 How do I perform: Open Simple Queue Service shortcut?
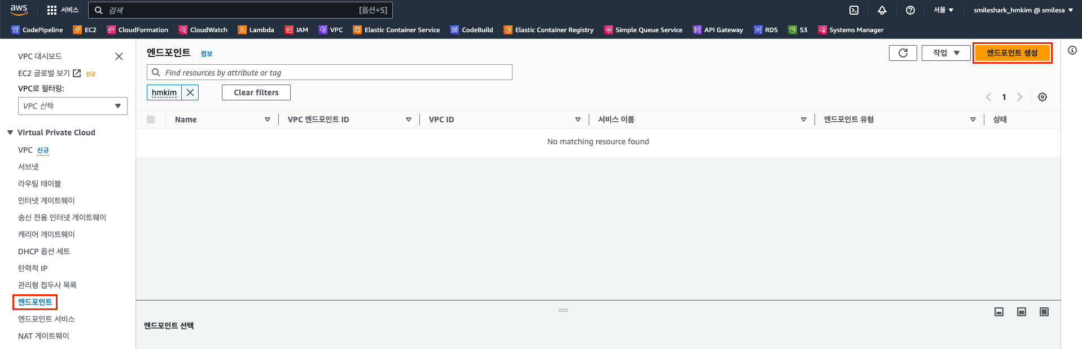click(643, 30)
